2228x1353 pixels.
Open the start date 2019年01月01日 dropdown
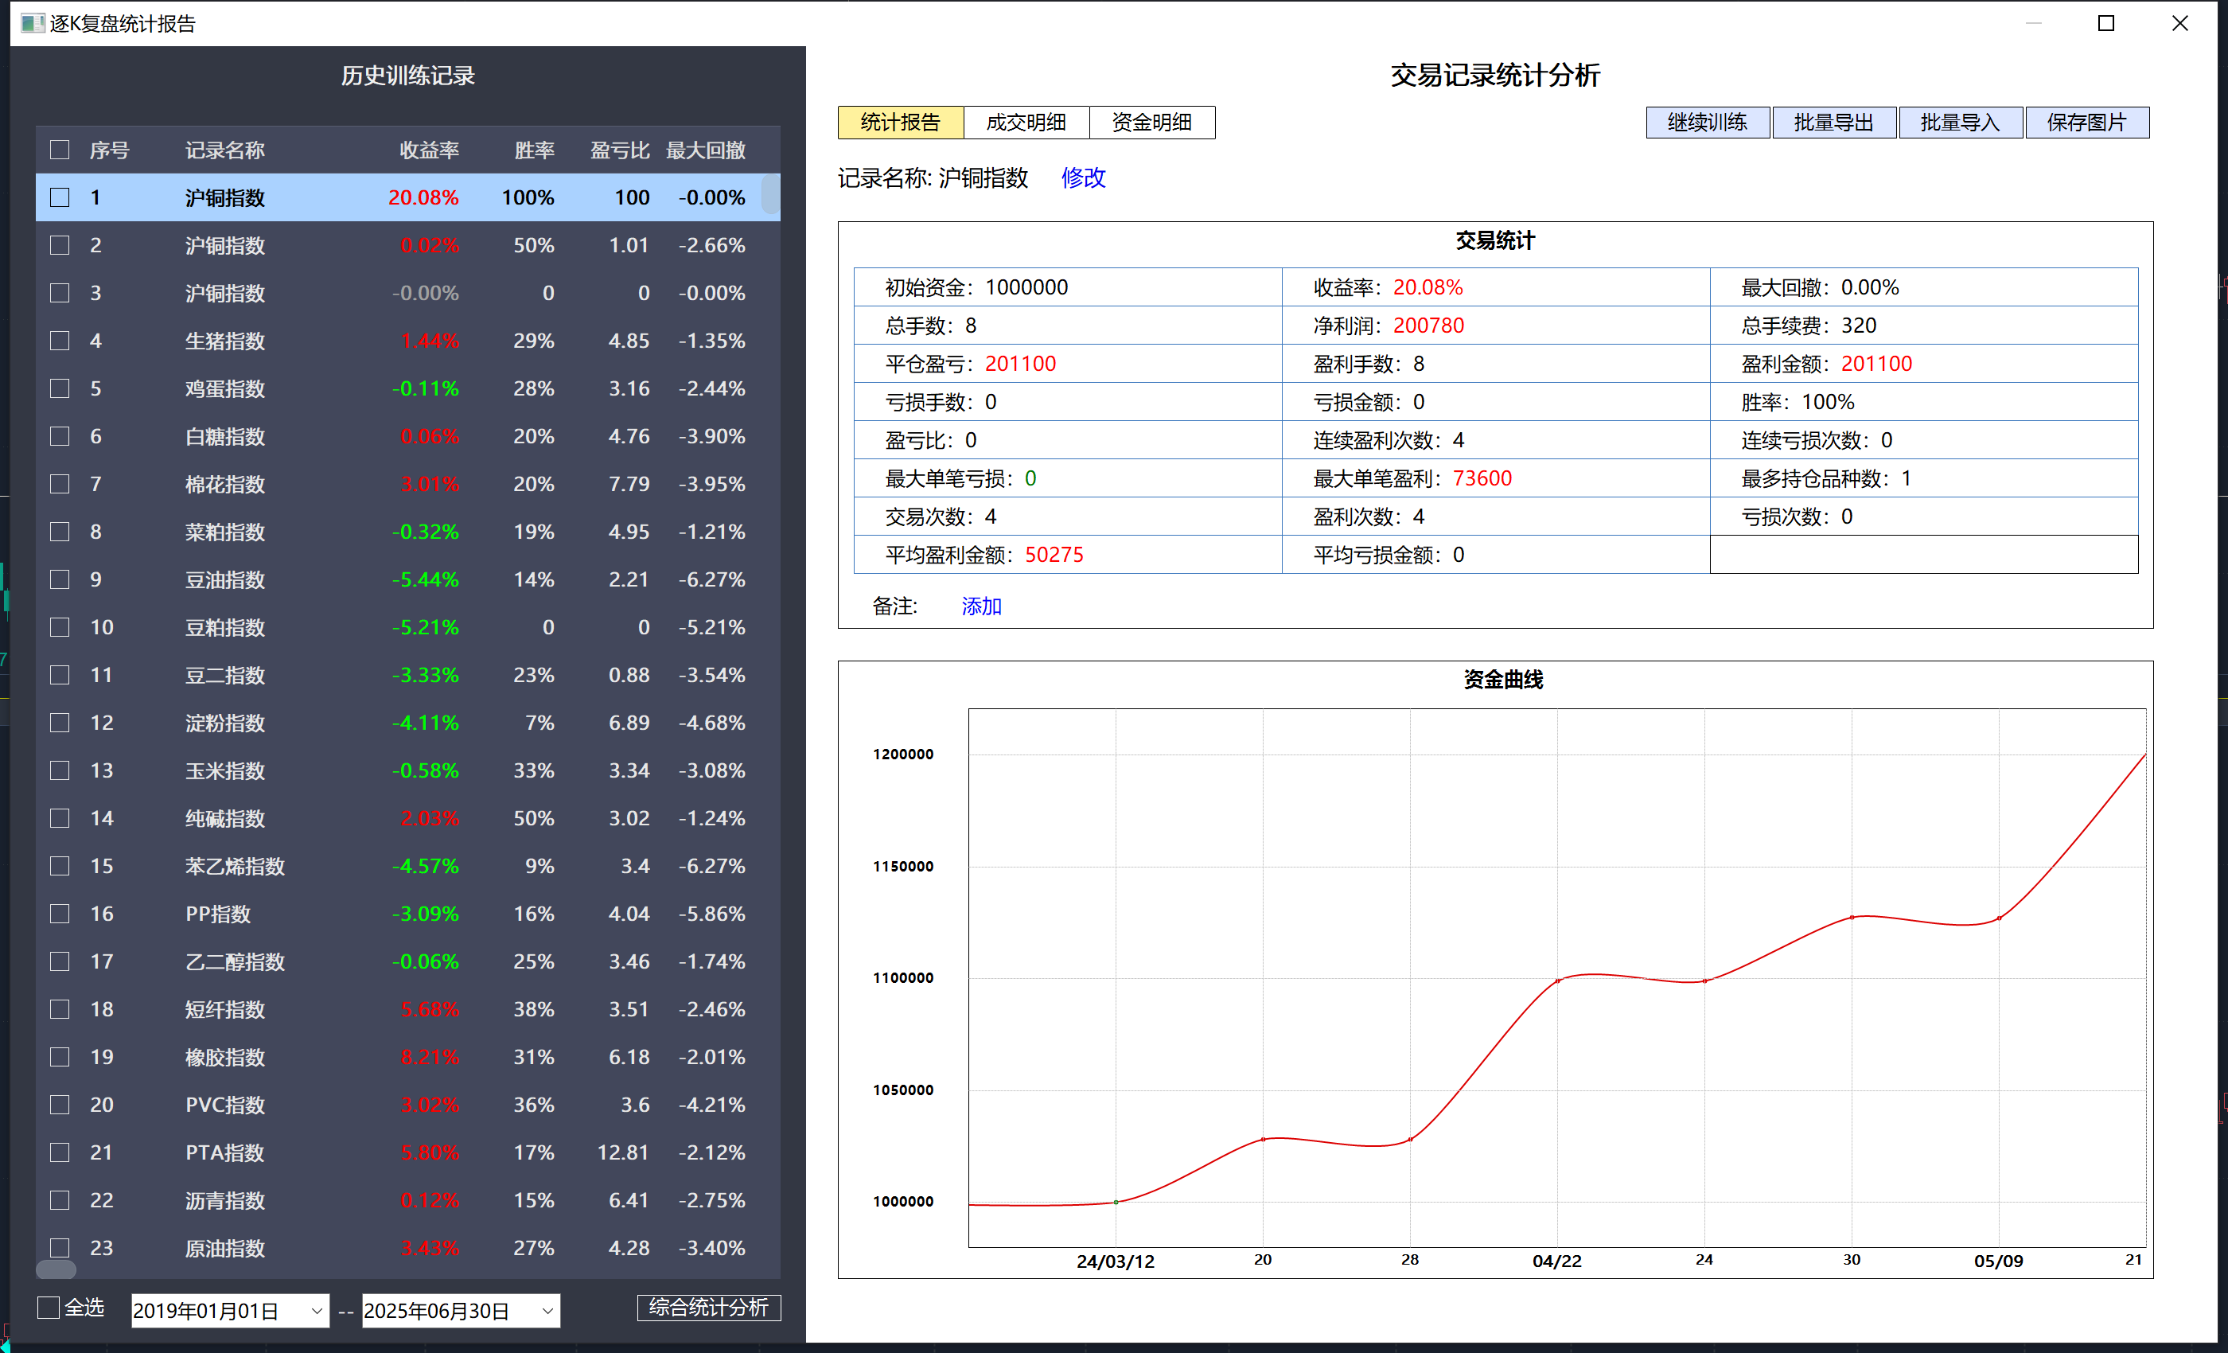coord(317,1311)
